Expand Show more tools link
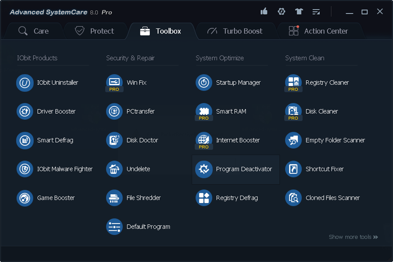 353,237
